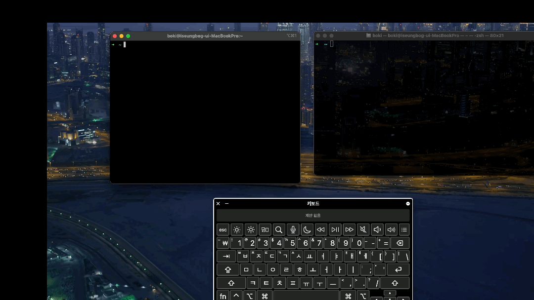Image resolution: width=534 pixels, height=300 pixels.
Task: Toggle the caps lock key beside ㅁ
Action: click(228, 270)
